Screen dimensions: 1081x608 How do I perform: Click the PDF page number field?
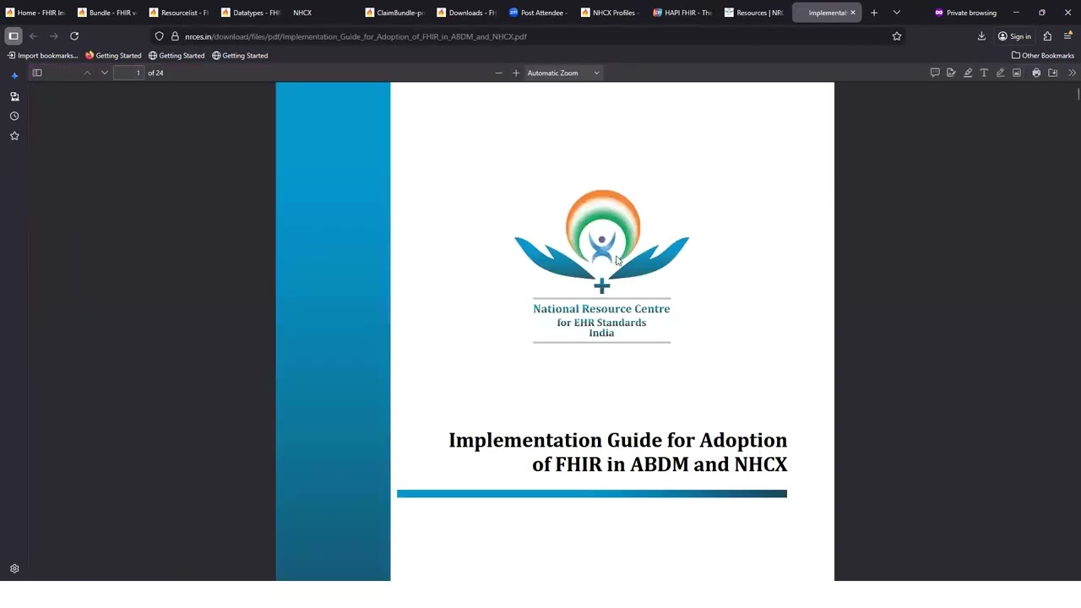coord(128,73)
